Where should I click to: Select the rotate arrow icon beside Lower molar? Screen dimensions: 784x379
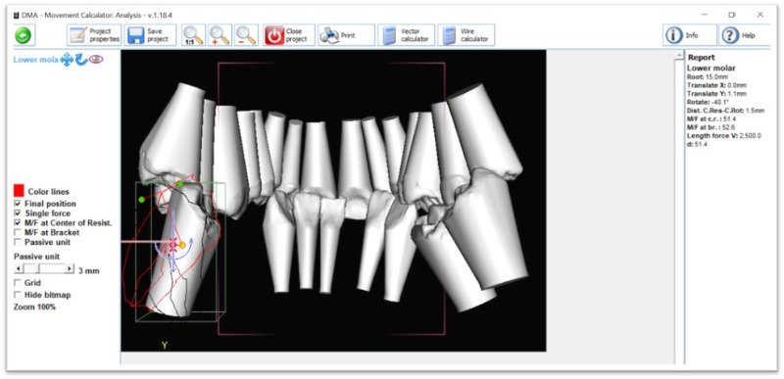[81, 60]
